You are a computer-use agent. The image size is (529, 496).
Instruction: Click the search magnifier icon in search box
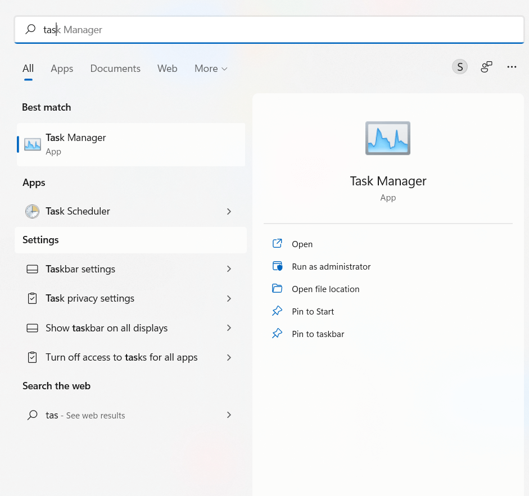coord(30,29)
